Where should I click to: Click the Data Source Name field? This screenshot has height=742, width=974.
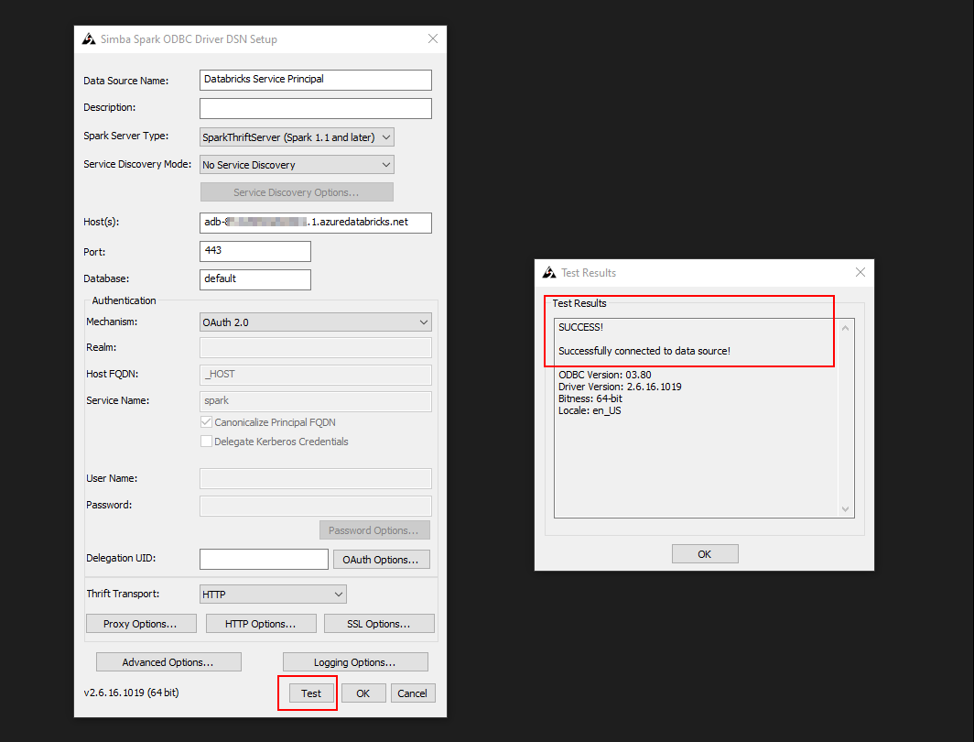[x=315, y=80]
